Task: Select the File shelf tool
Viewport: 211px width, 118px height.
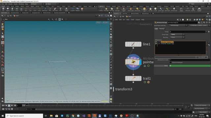Action: coord(82,9)
